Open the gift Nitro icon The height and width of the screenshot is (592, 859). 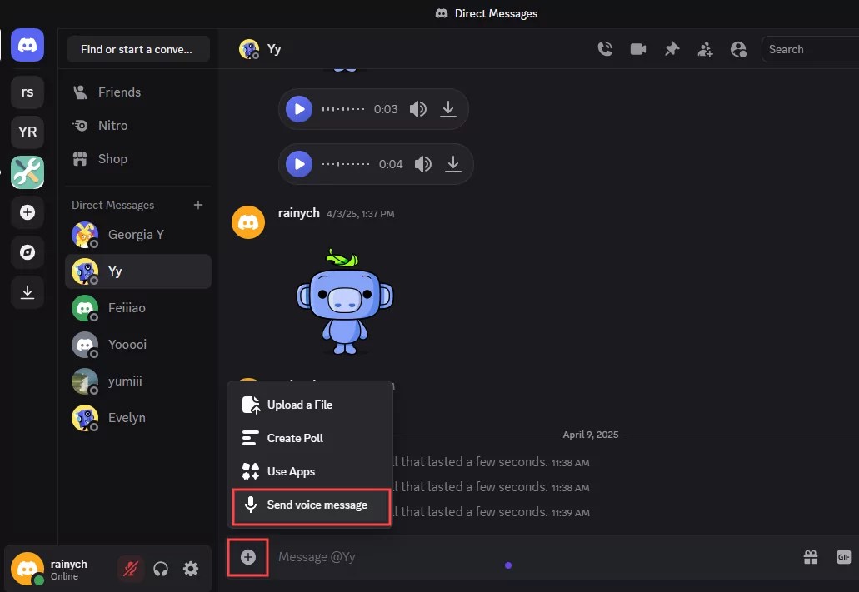point(810,557)
